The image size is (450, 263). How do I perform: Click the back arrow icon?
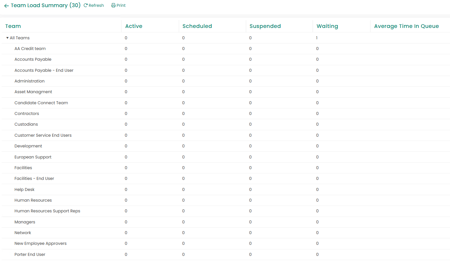coord(7,6)
